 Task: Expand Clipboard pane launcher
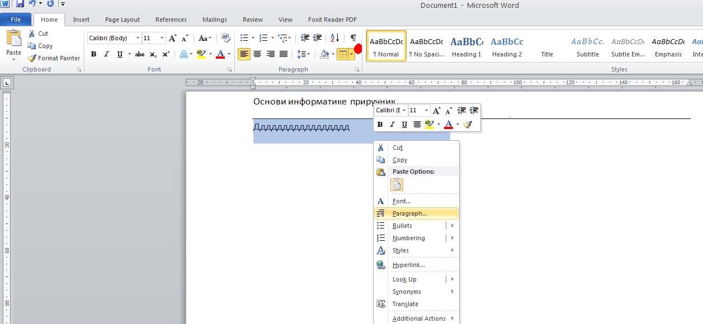[x=79, y=70]
